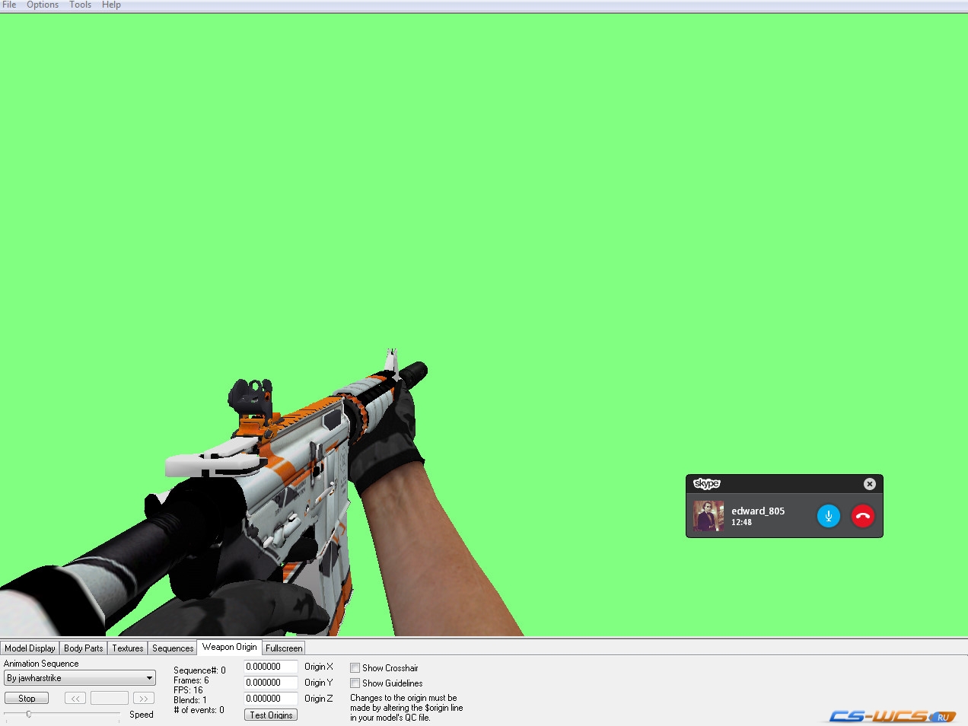Mute microphone in Skype call popup
This screenshot has height=726, width=968.
[828, 516]
